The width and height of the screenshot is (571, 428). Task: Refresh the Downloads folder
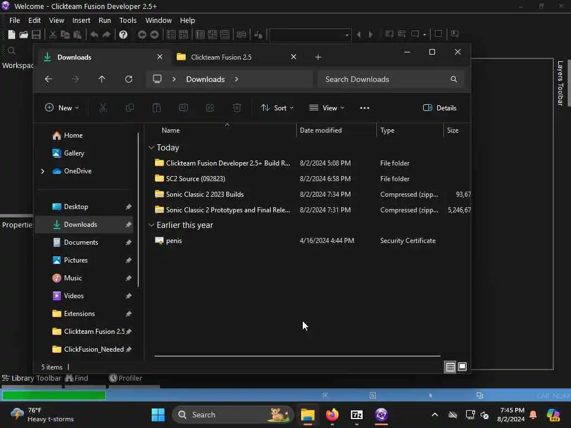pyautogui.click(x=129, y=79)
